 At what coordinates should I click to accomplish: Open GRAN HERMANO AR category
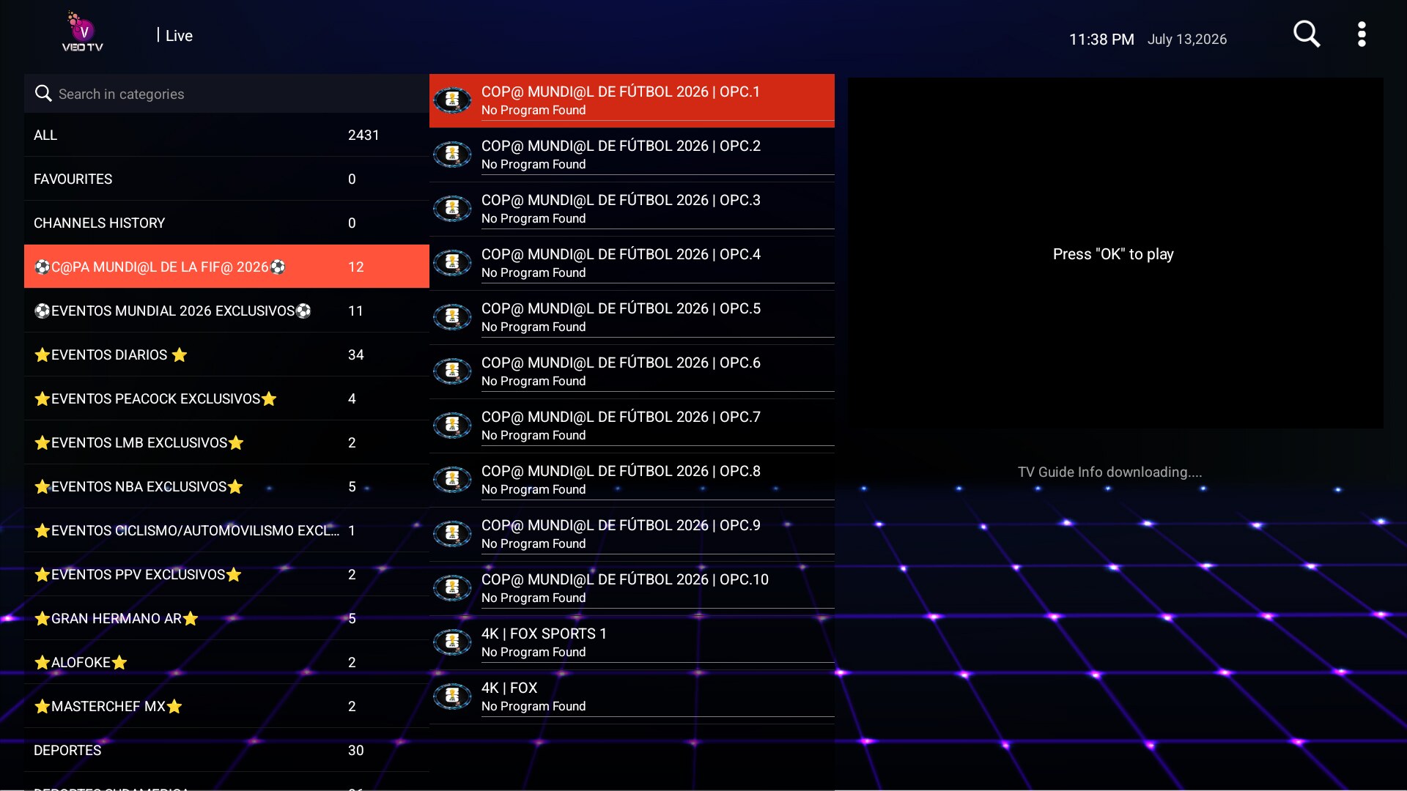pos(226,618)
